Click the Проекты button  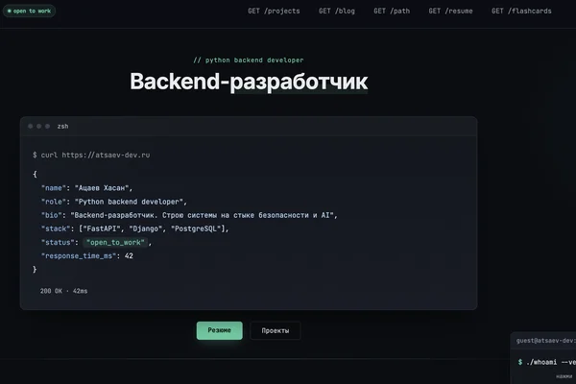point(276,330)
